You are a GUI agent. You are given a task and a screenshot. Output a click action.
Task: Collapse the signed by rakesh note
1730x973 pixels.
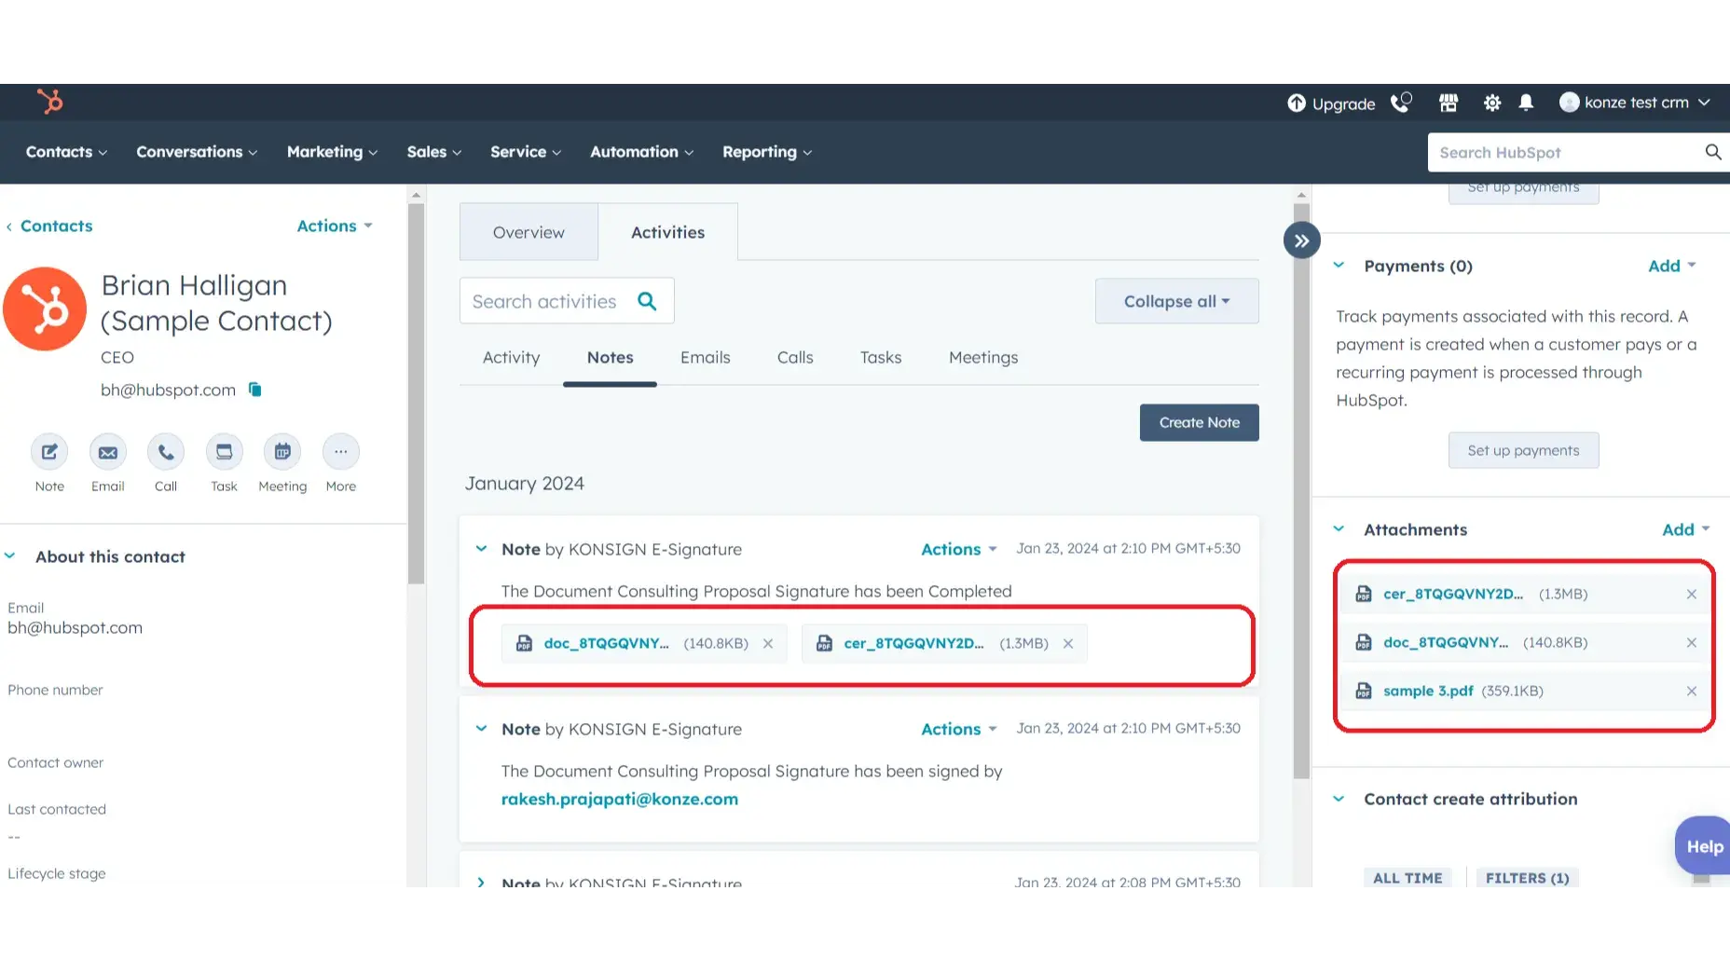481,729
